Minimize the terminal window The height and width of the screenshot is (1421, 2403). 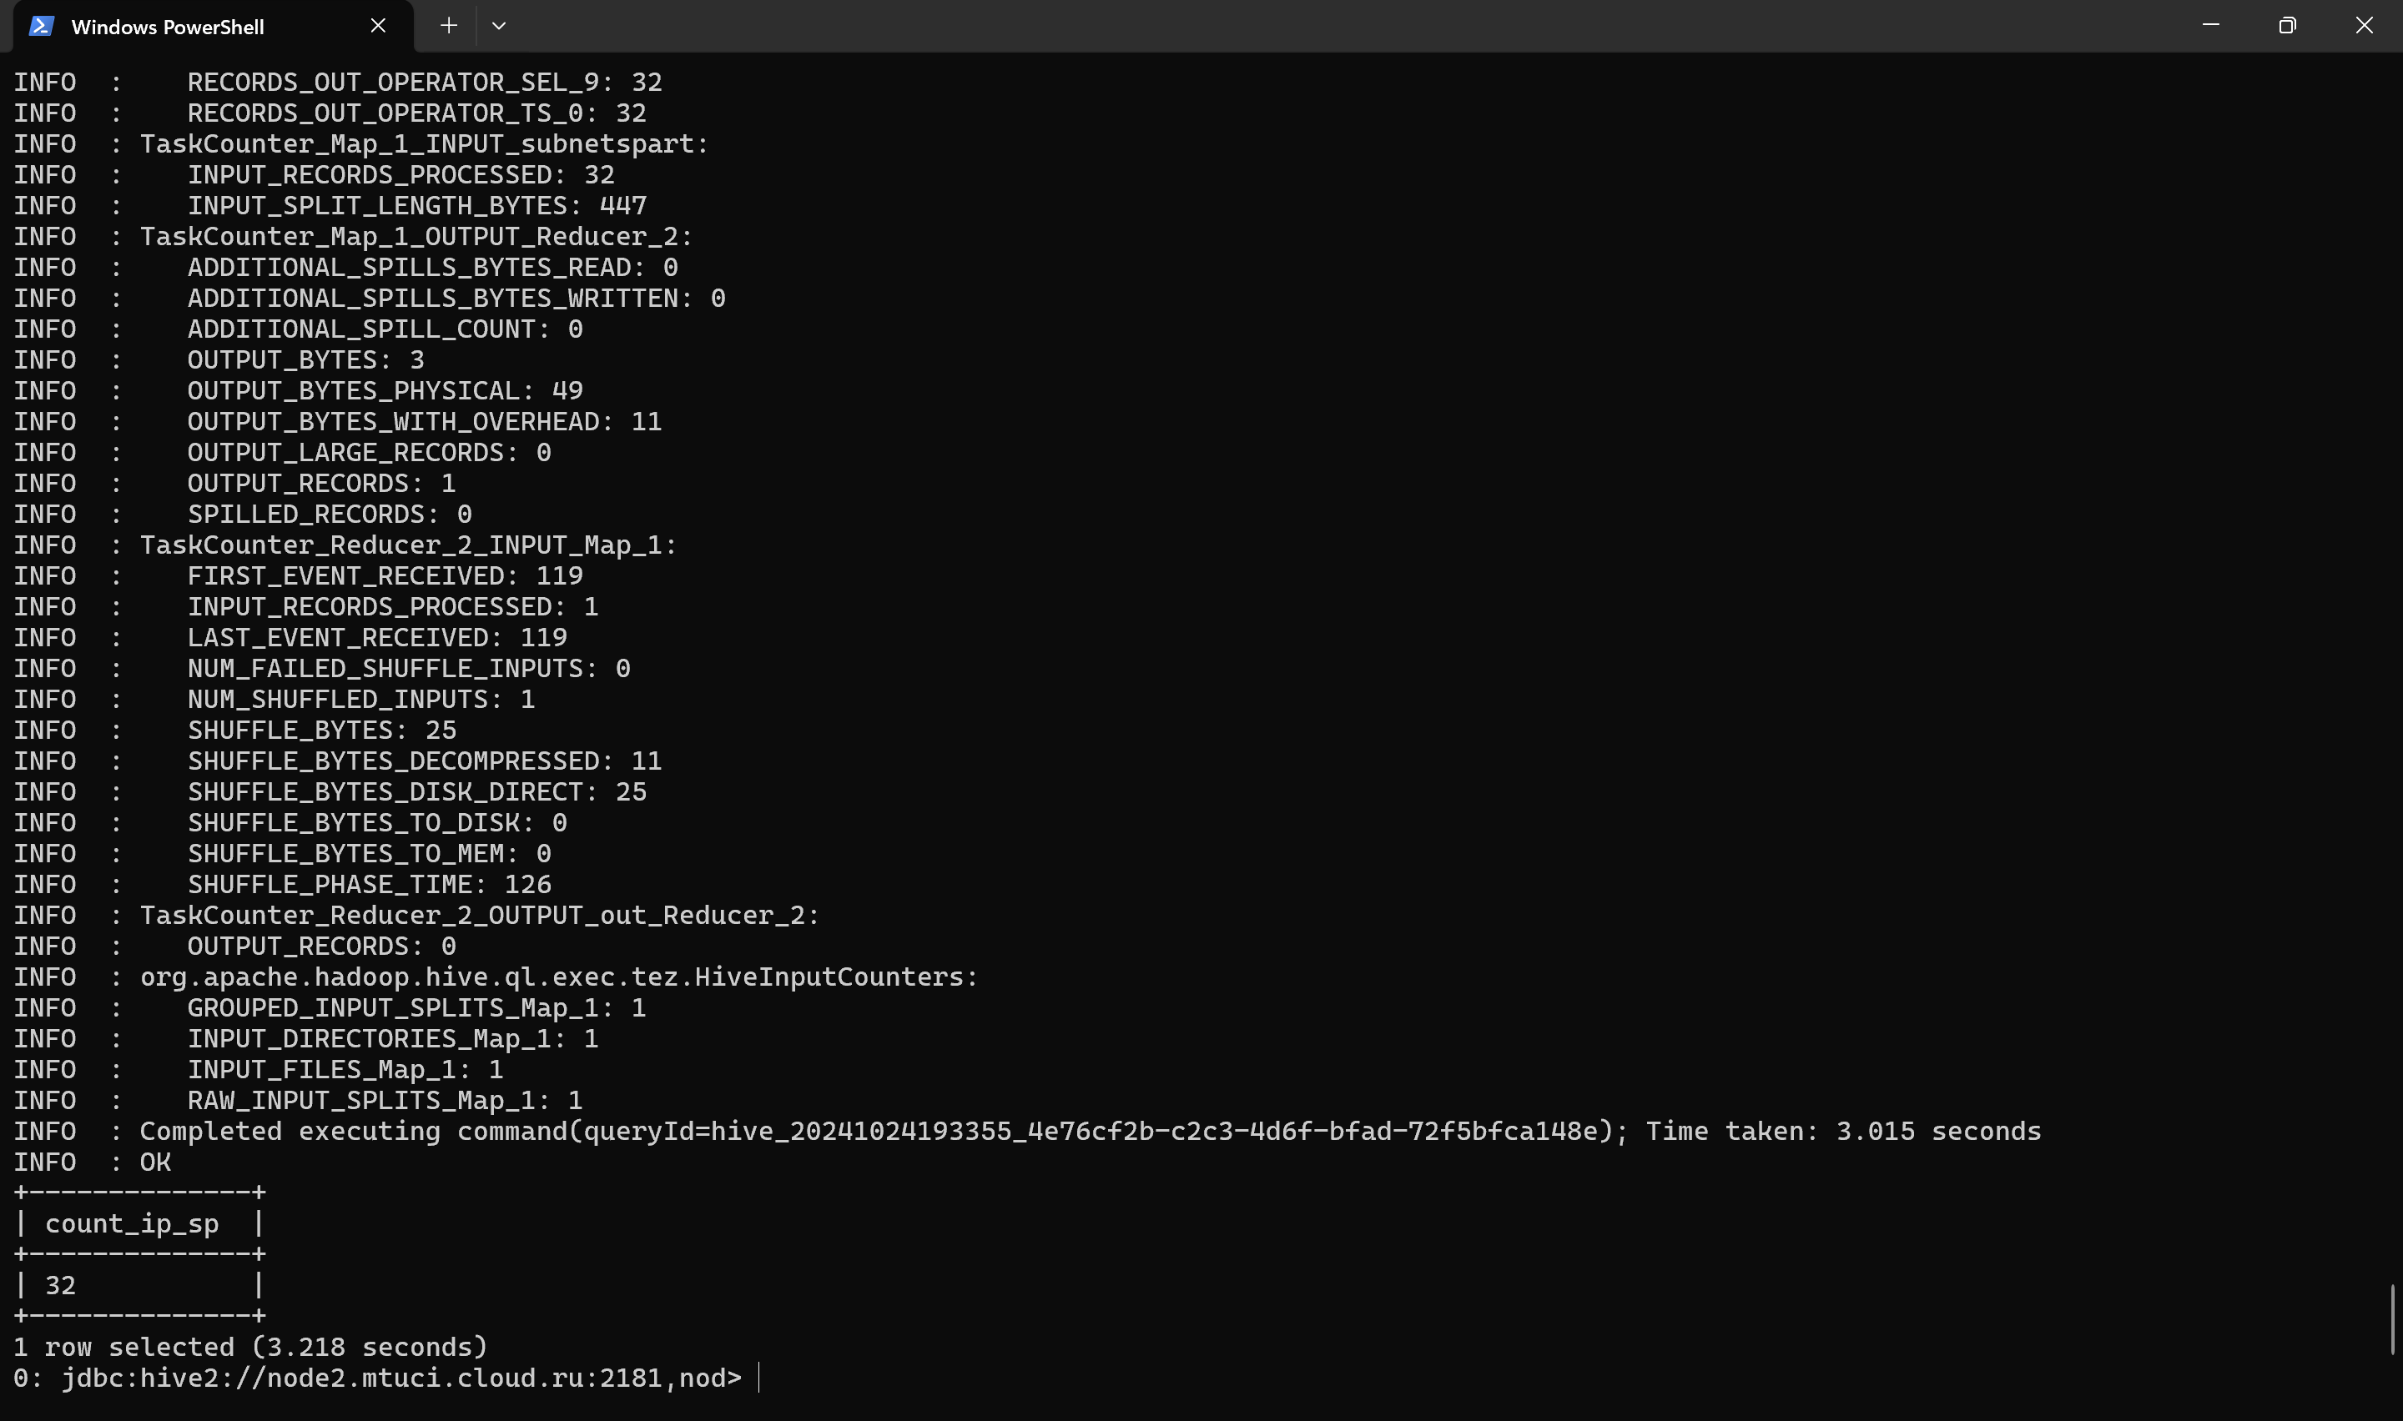coord(2210,26)
